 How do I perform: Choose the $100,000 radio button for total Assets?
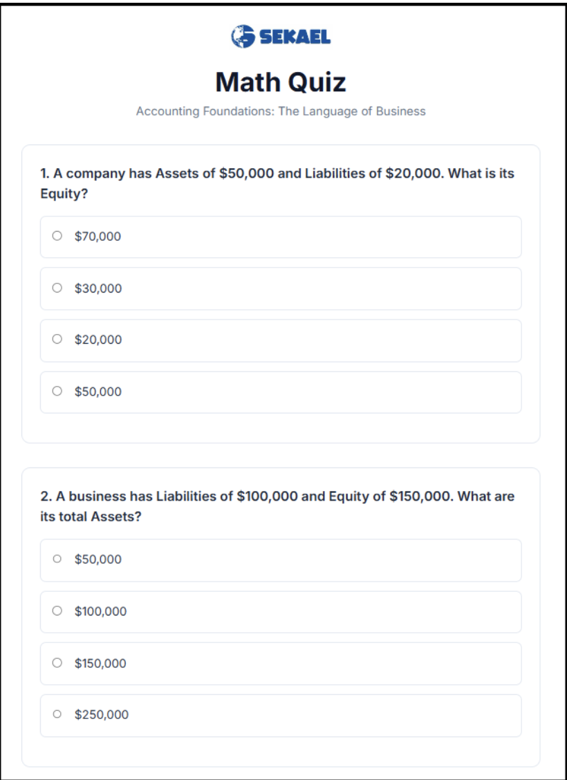(x=57, y=611)
